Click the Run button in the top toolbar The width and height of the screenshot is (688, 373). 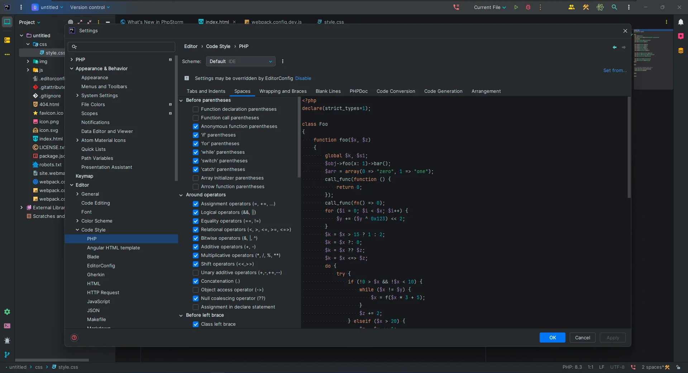pyautogui.click(x=516, y=7)
